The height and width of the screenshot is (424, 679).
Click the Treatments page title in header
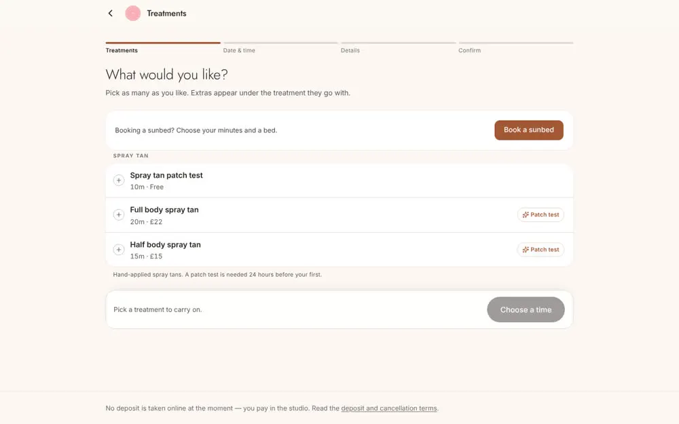(167, 14)
